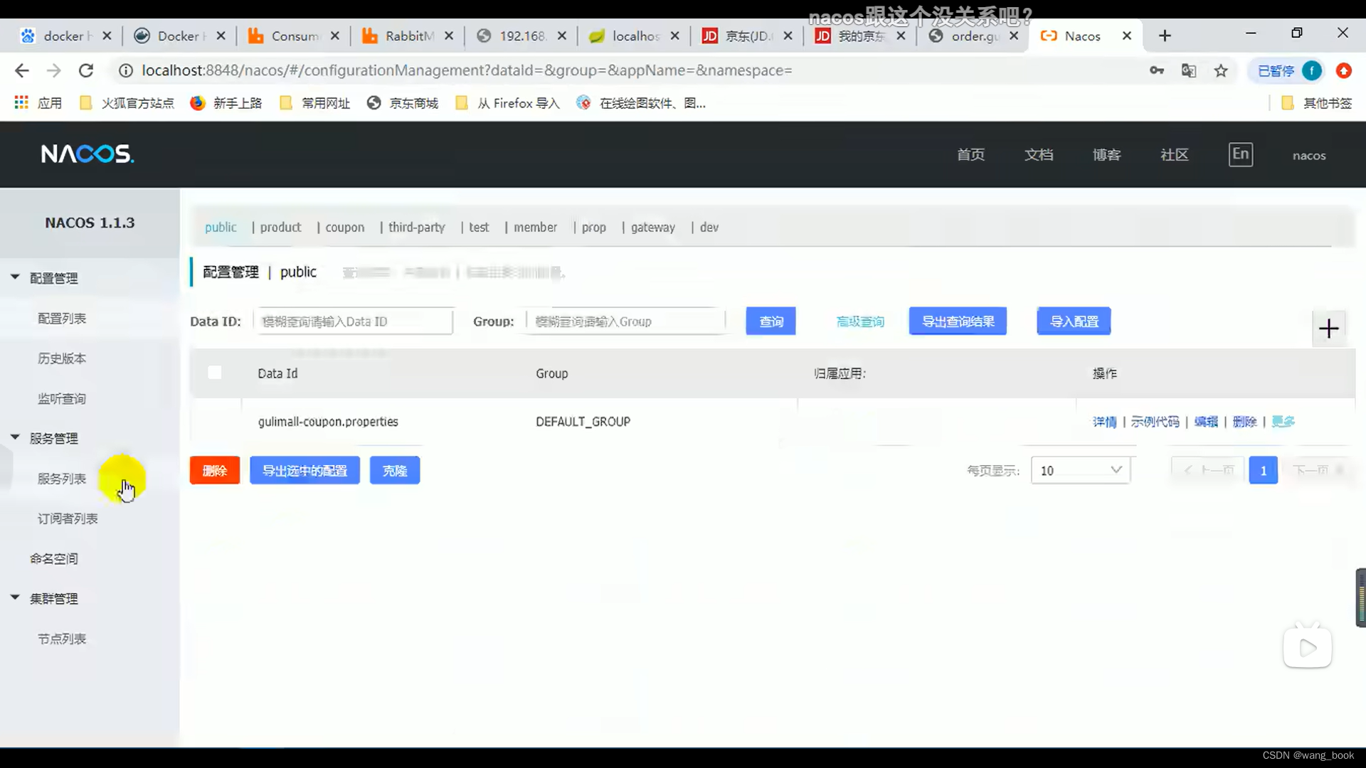Open the 新手上路 Firefox bookmark
The height and width of the screenshot is (768, 1366).
pos(226,103)
